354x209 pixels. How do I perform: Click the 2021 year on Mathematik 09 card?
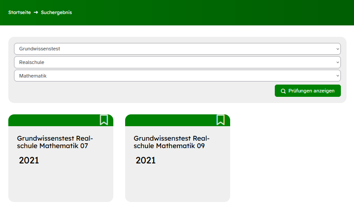(x=146, y=160)
